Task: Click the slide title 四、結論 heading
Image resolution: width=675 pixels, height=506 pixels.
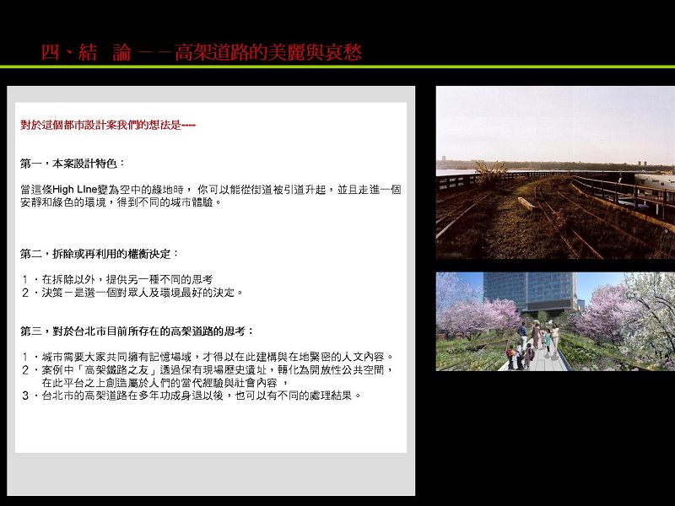Action: pyautogui.click(x=201, y=53)
